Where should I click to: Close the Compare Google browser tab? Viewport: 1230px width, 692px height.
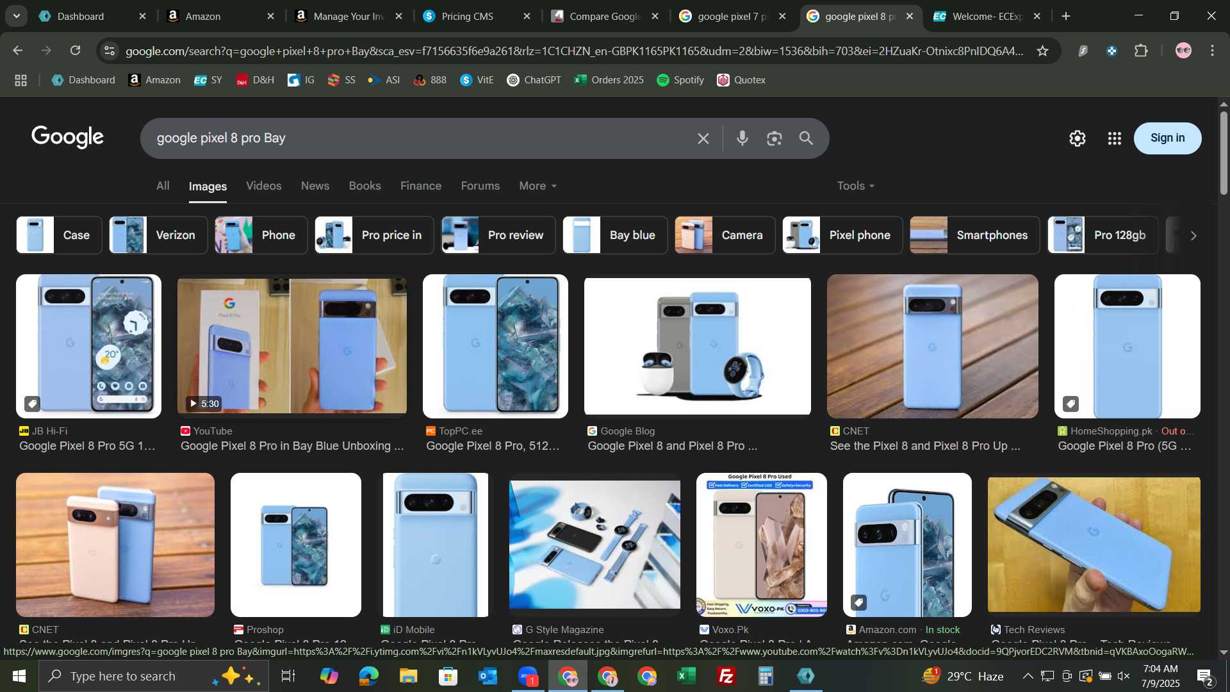(x=655, y=16)
